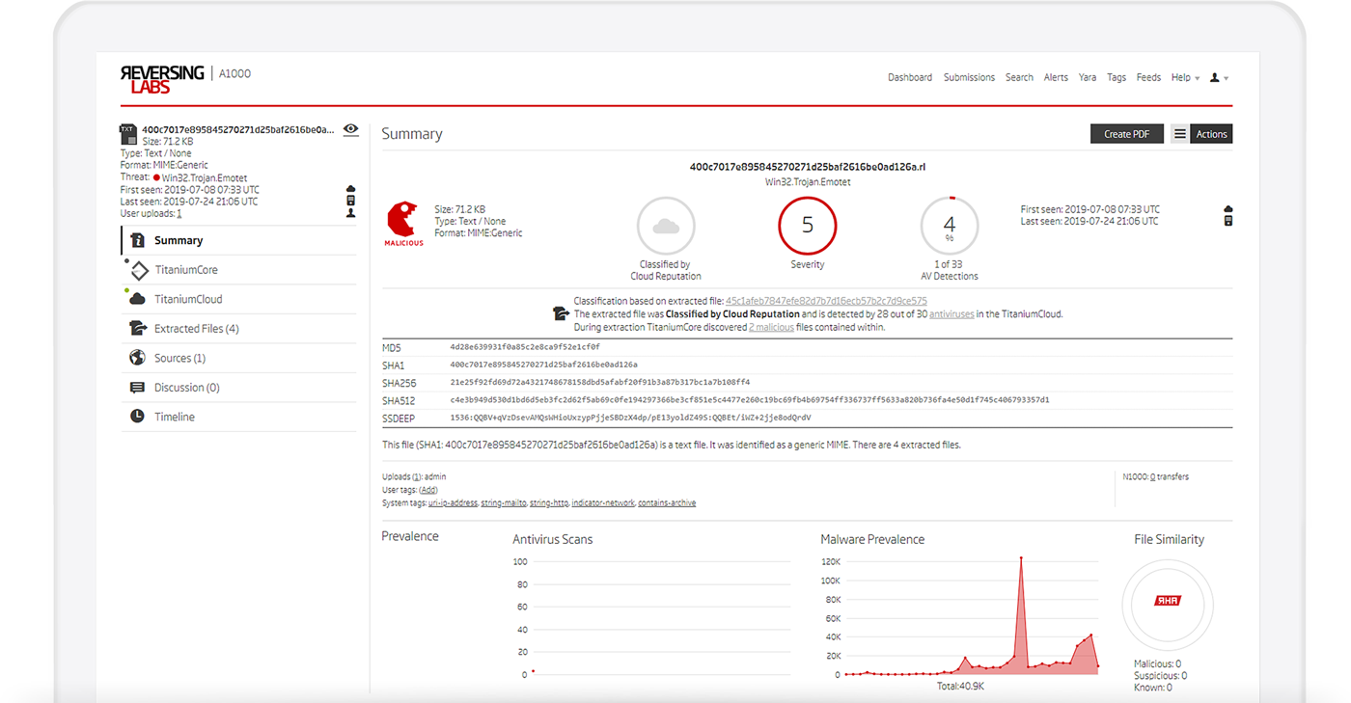Click the TitaniumCloud cloud icon in sidebar
The width and height of the screenshot is (1351, 703).
coord(137,299)
